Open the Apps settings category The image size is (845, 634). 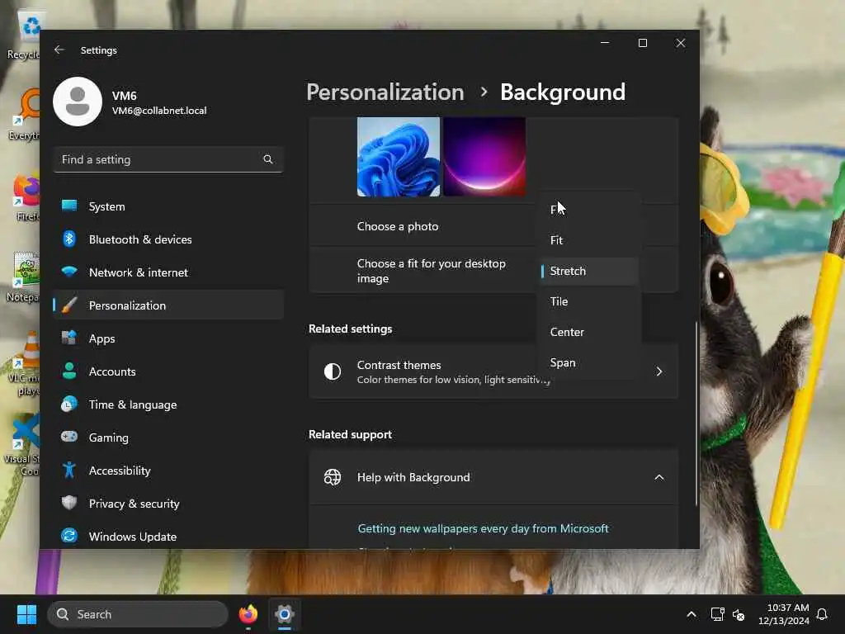point(168,338)
